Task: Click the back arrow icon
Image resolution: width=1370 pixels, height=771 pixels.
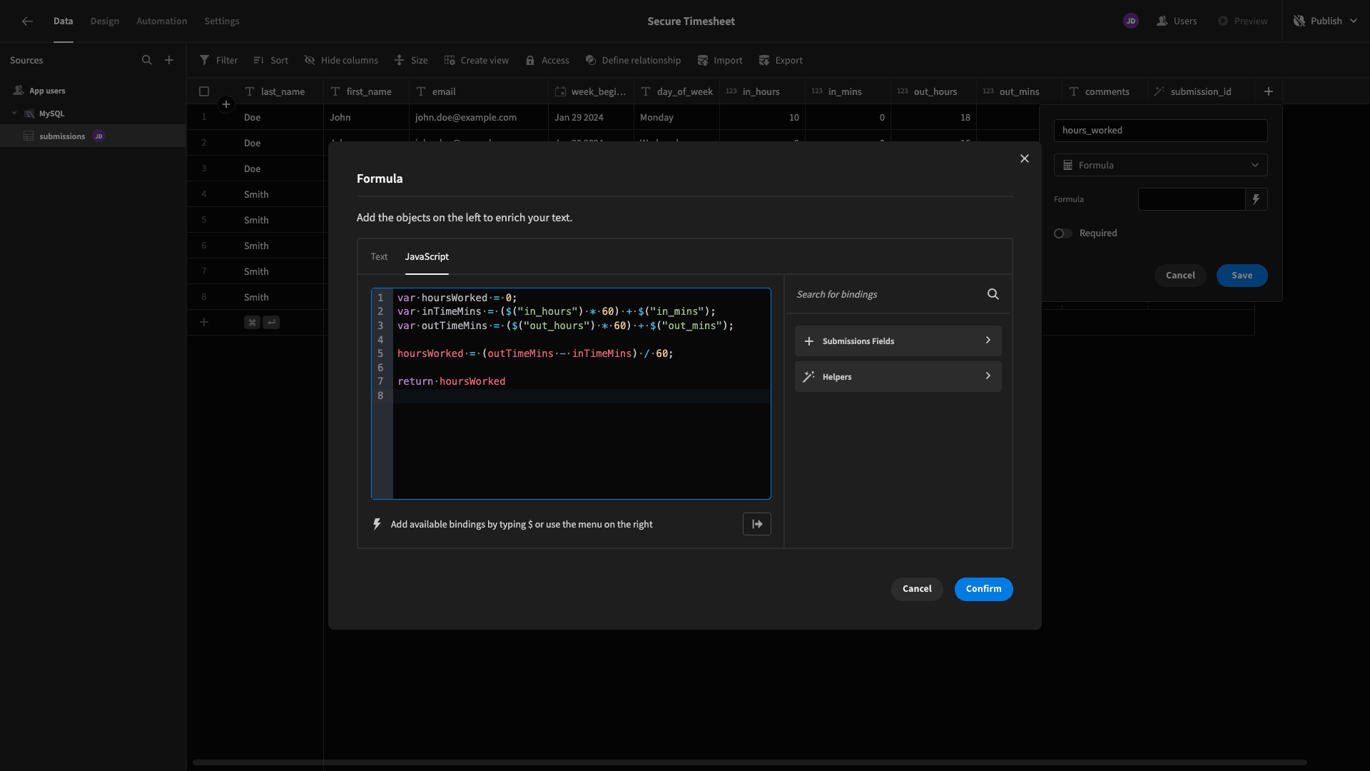Action: click(27, 21)
